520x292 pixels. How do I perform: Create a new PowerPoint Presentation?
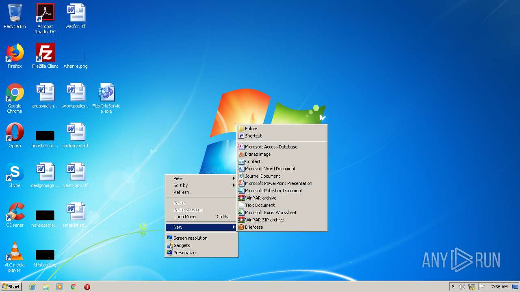[282, 183]
